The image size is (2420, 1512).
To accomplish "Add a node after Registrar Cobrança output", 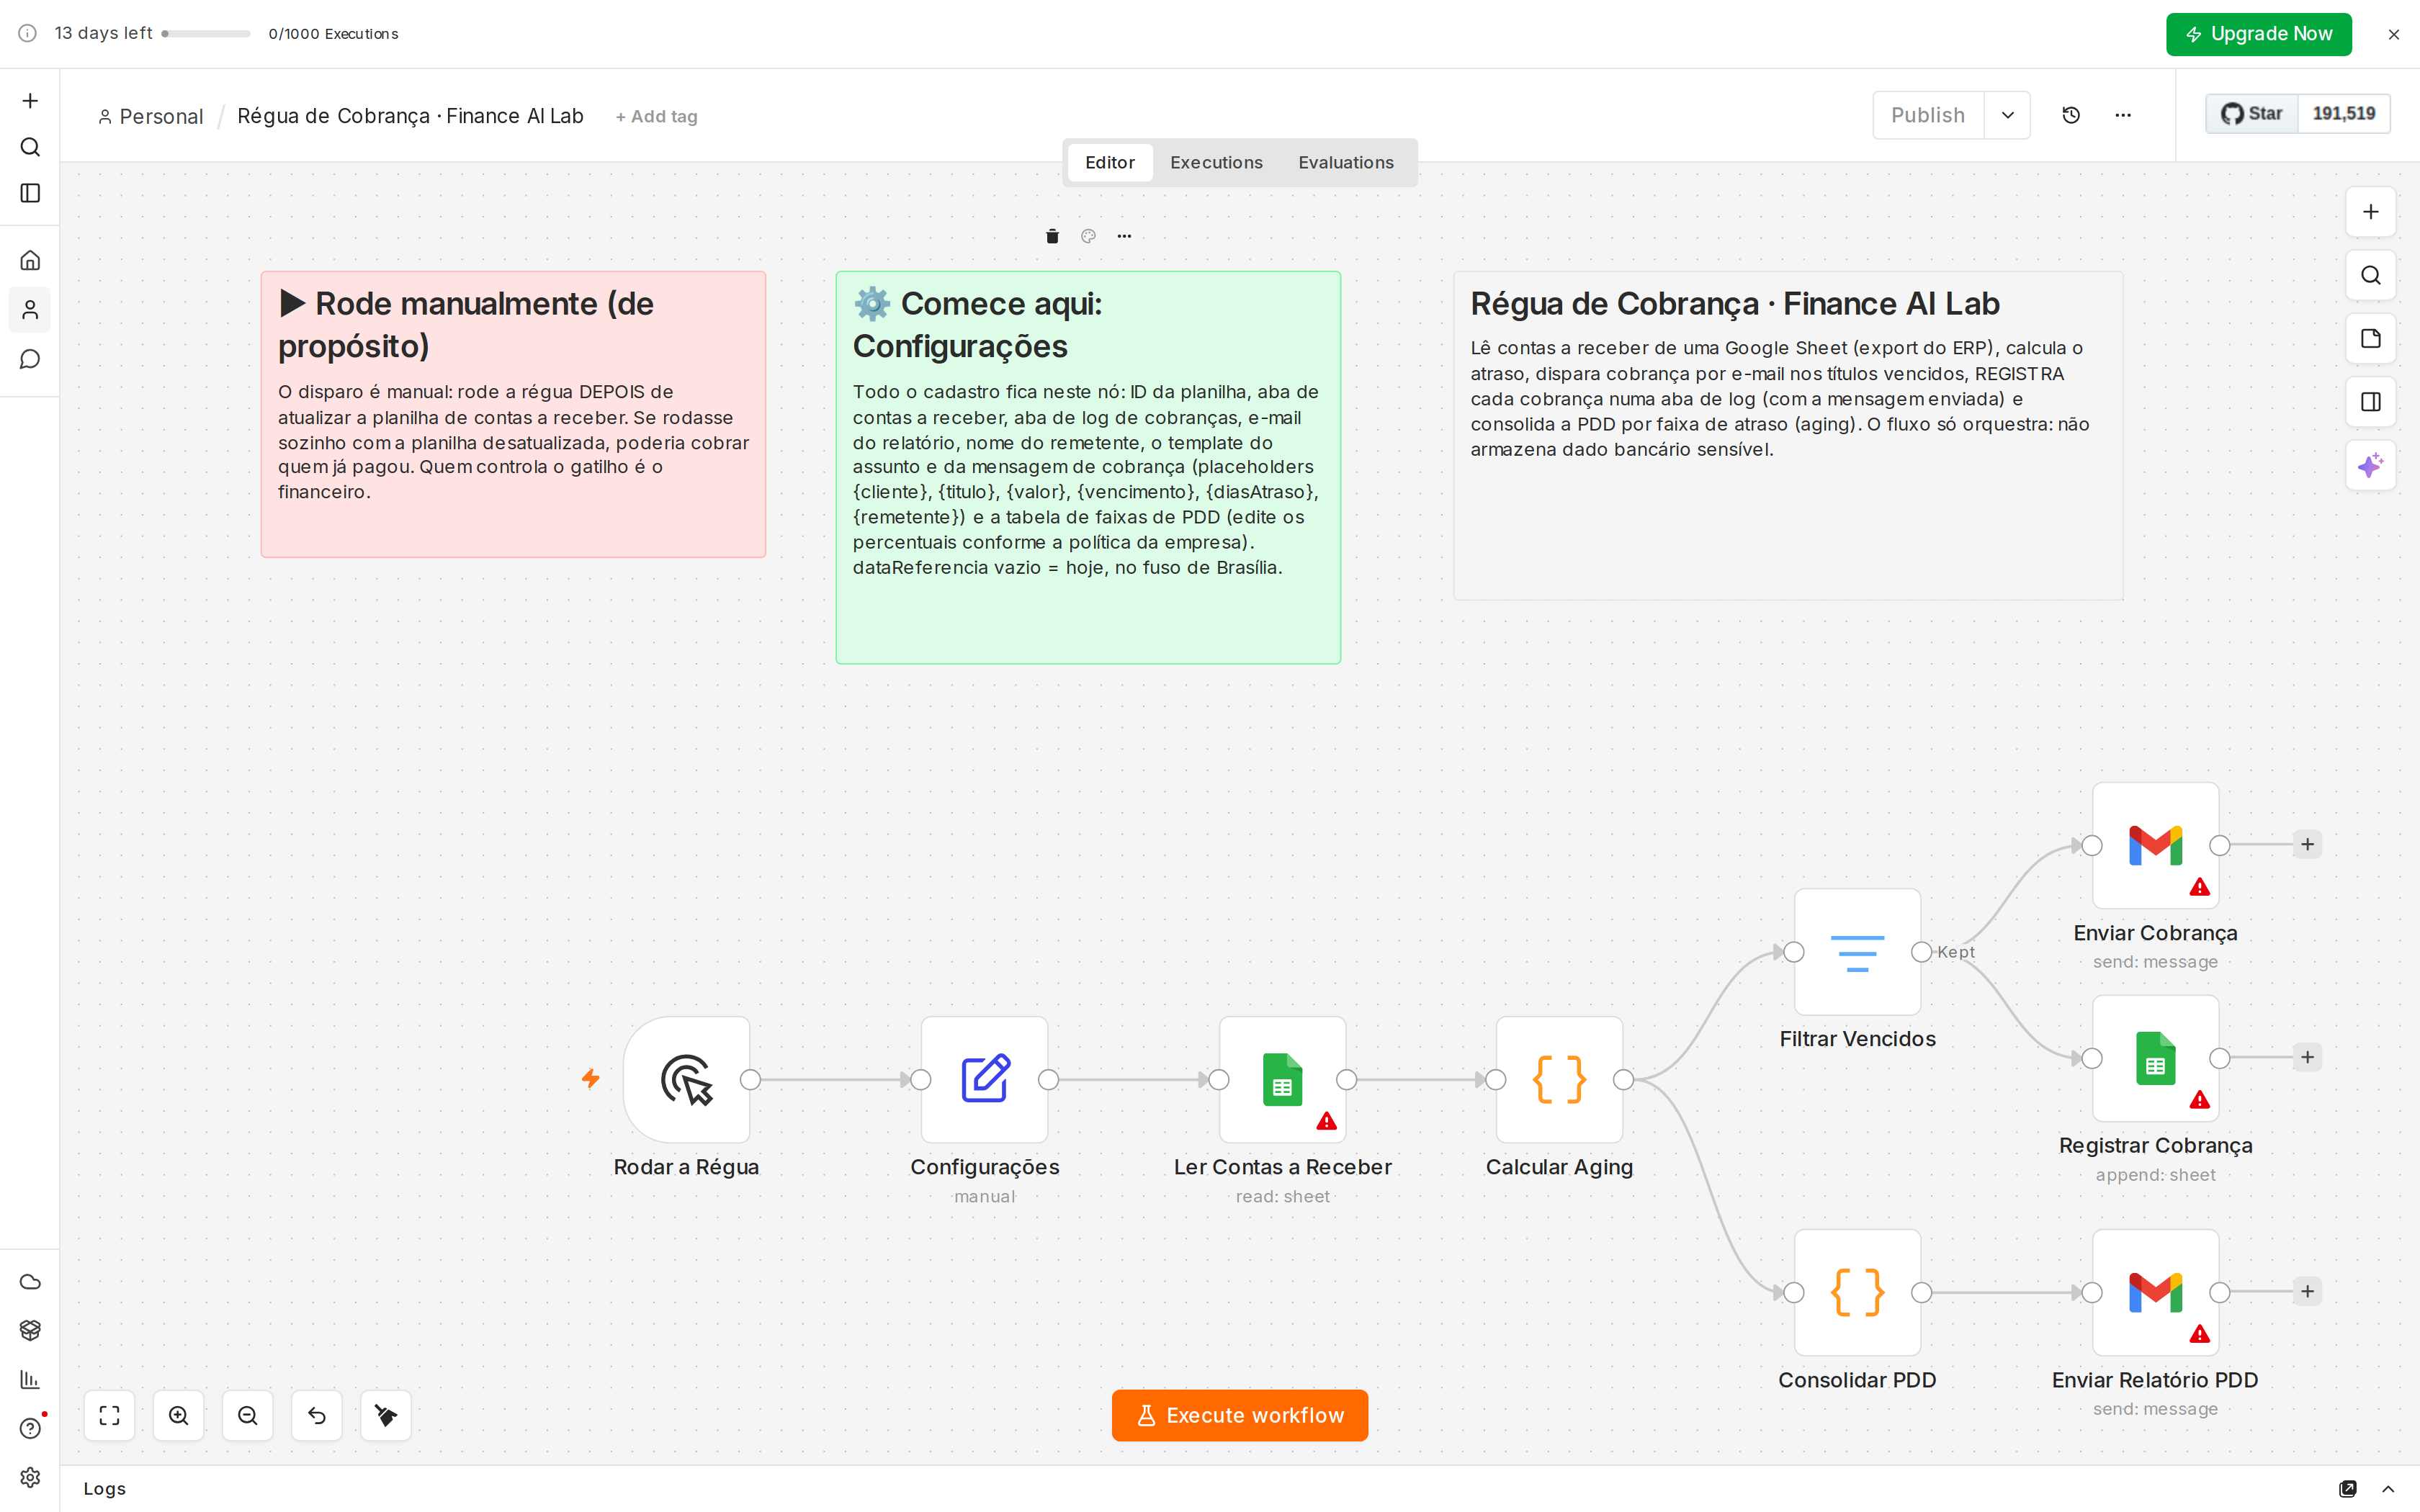I will point(2307,1058).
